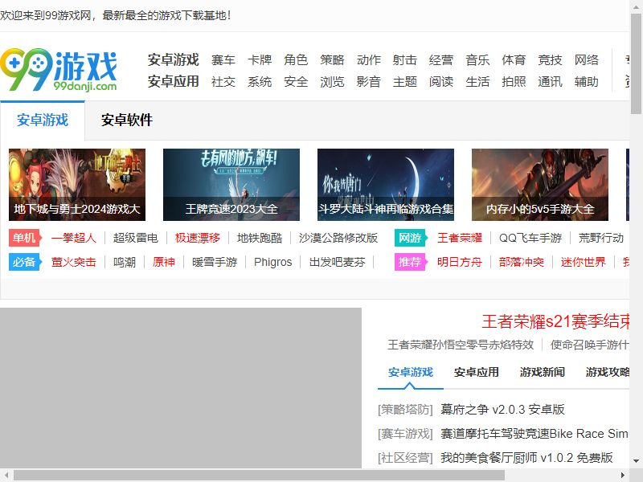Switch to the 安卓软件 tab
This screenshot has width=643, height=482.
pyautogui.click(x=127, y=120)
